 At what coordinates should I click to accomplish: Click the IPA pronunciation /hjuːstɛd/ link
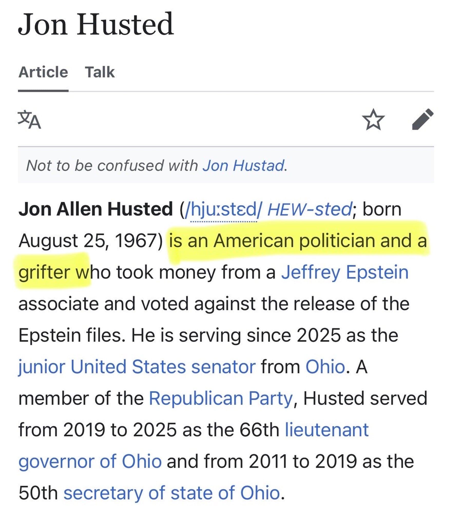pyautogui.click(x=223, y=209)
